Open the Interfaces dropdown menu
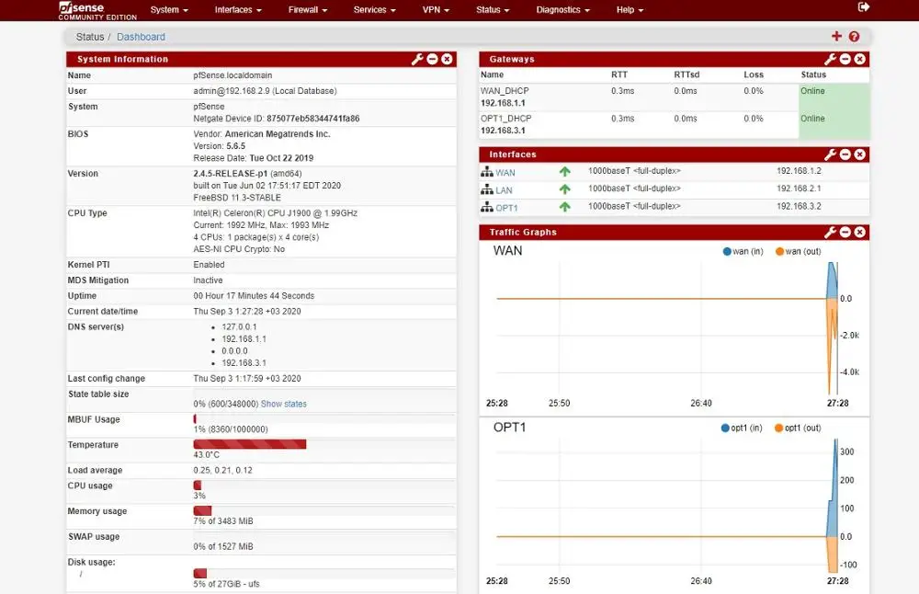The image size is (919, 594). point(238,10)
